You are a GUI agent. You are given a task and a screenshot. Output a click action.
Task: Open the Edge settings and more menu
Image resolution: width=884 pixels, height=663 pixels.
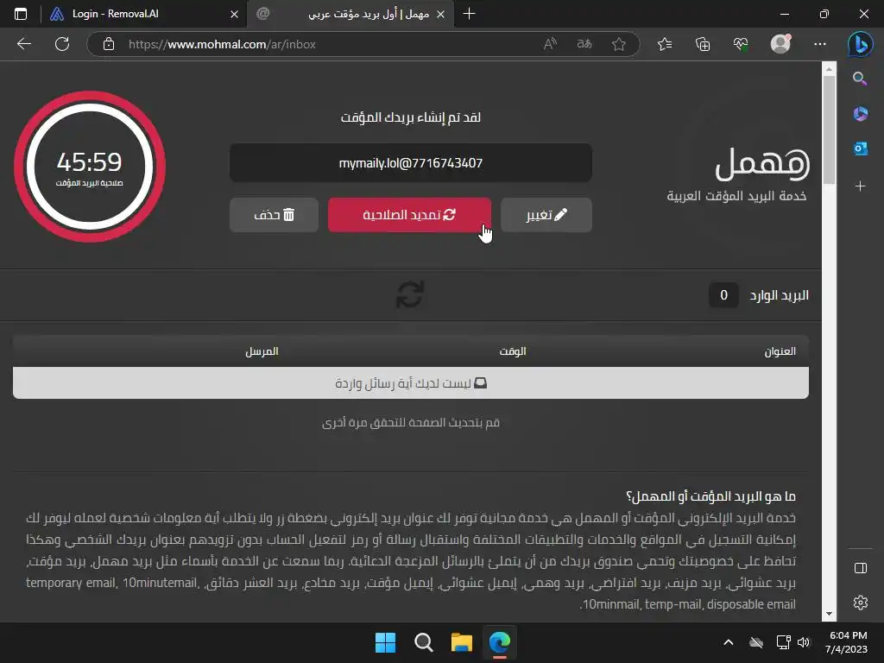[820, 45]
